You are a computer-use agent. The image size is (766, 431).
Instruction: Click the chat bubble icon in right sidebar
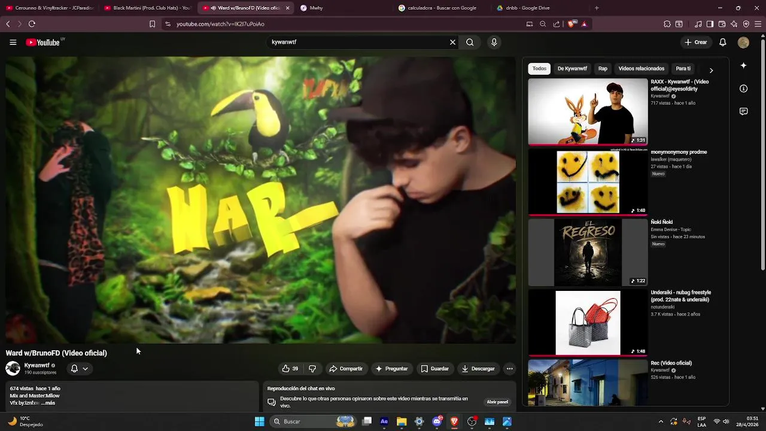click(743, 111)
